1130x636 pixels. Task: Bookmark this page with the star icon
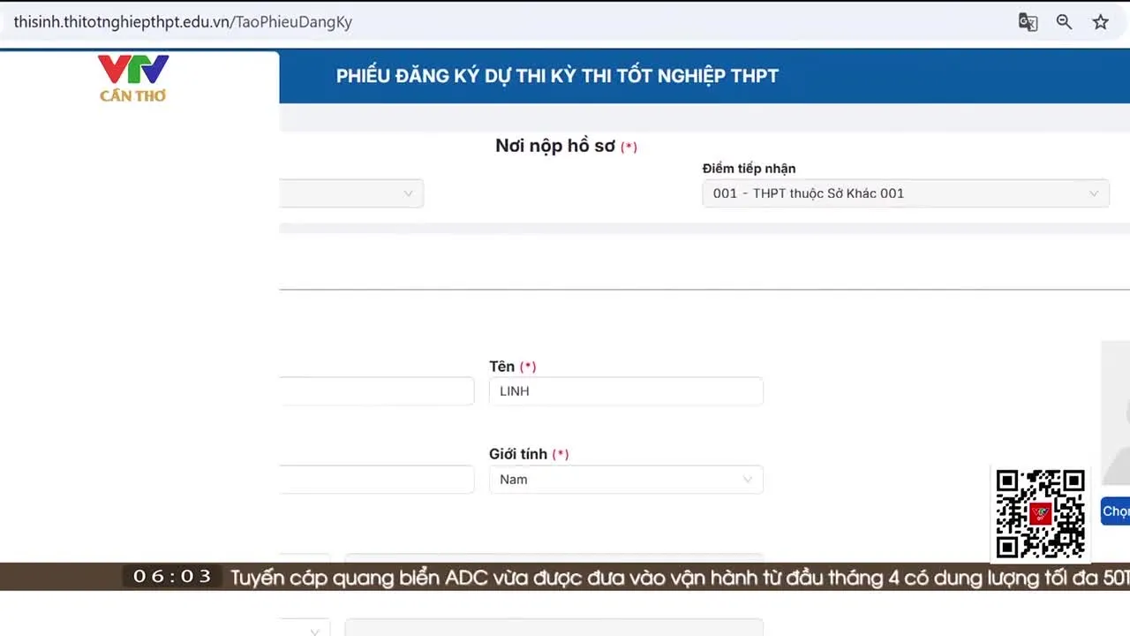(1100, 22)
